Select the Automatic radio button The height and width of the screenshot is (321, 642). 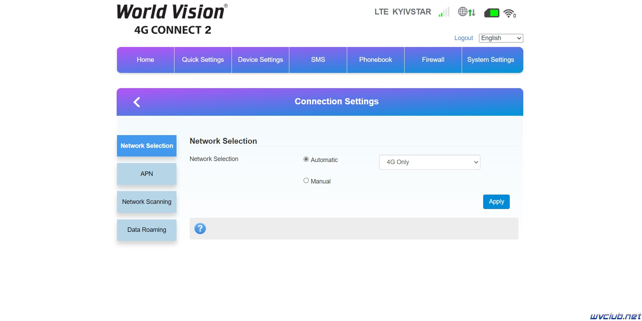(x=306, y=159)
